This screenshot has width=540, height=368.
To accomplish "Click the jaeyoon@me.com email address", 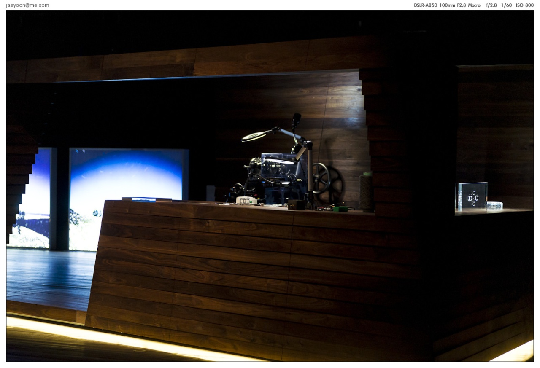I will [x=27, y=5].
